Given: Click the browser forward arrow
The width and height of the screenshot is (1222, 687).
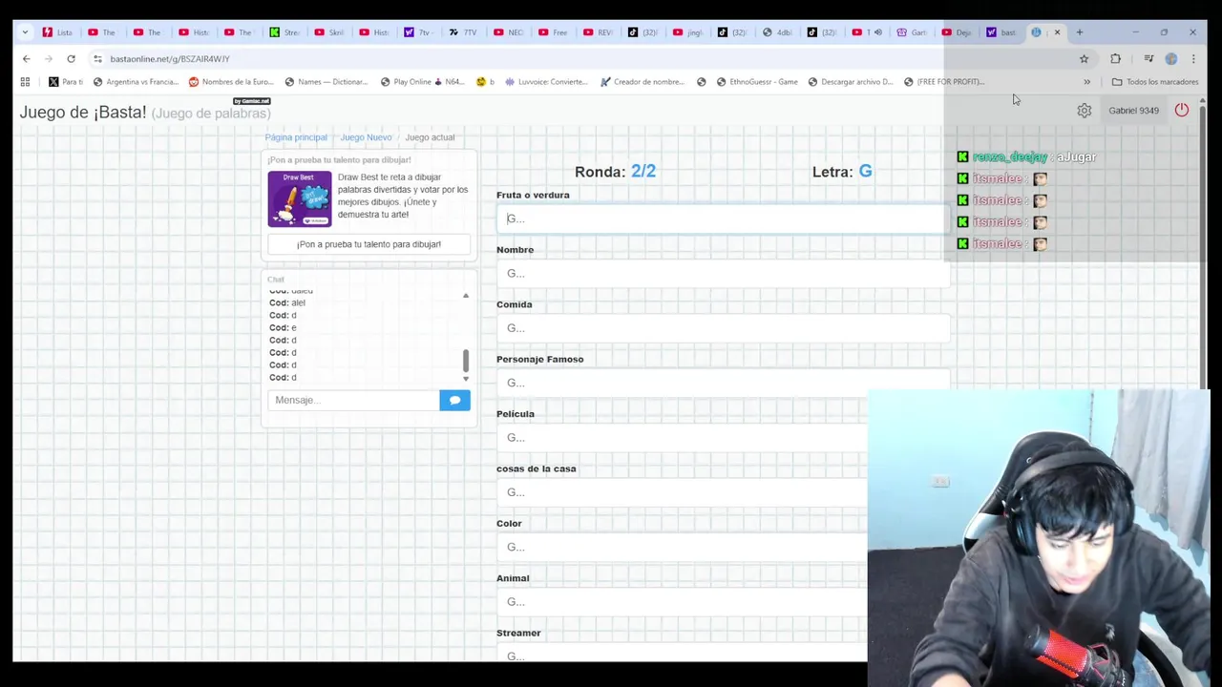Looking at the screenshot, I should (x=48, y=58).
